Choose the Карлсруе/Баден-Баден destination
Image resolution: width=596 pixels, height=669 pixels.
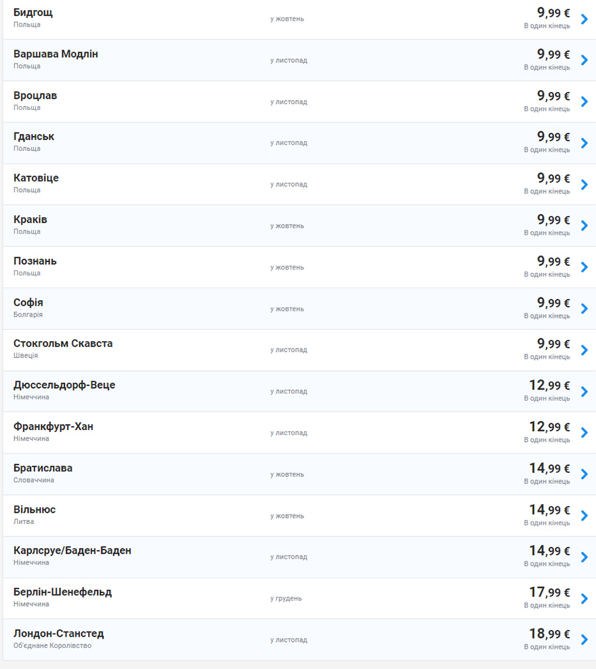pyautogui.click(x=72, y=551)
